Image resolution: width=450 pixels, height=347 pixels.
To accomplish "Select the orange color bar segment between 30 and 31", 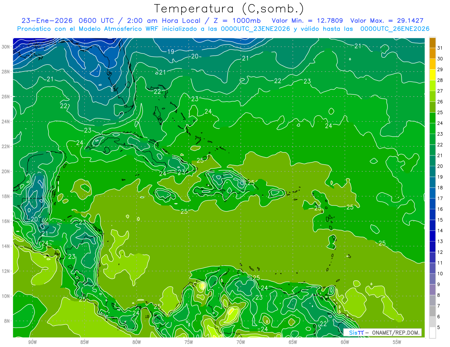I will [432, 54].
